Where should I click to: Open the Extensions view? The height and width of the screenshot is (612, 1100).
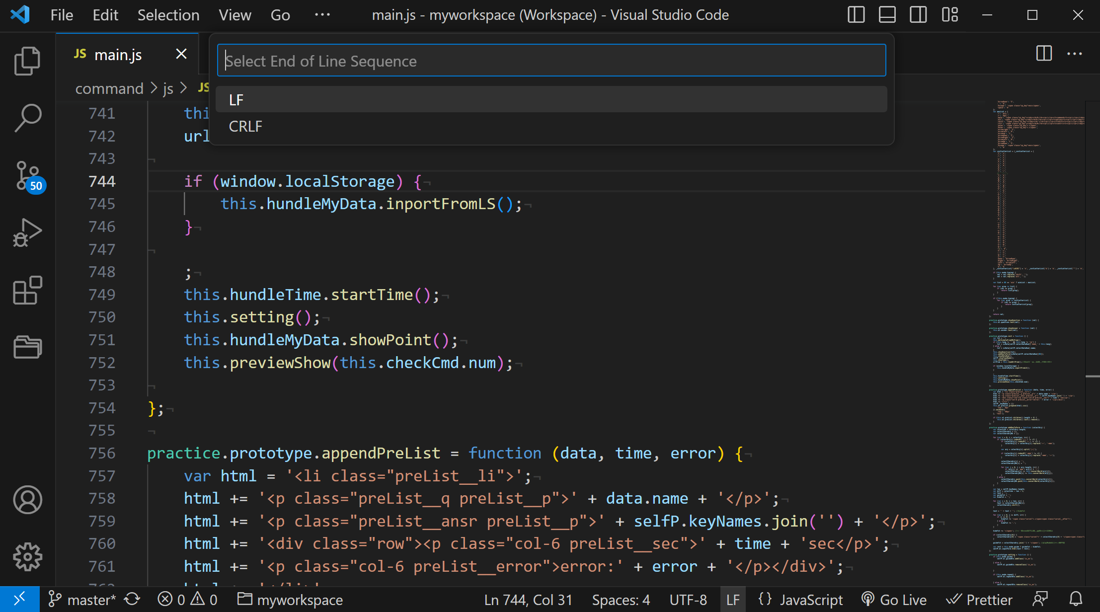[x=27, y=290]
